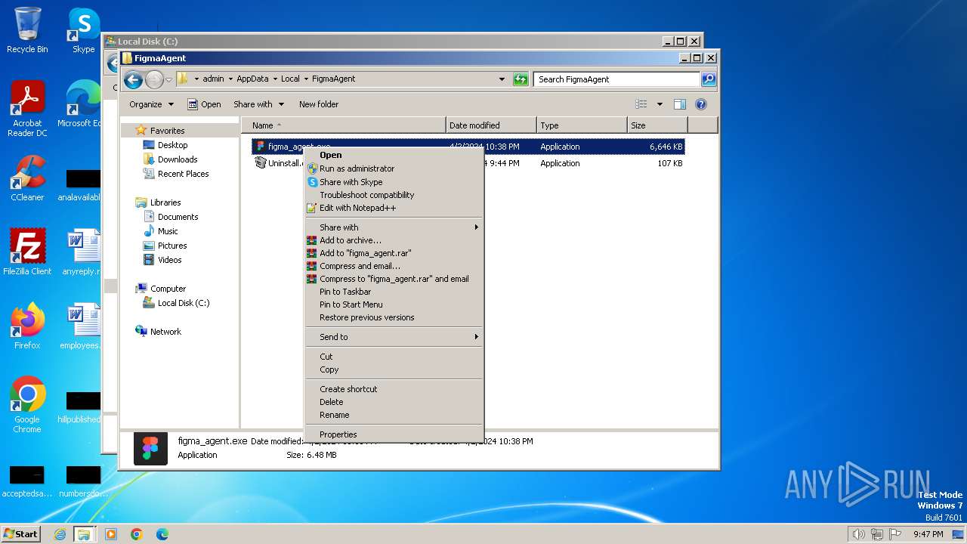
Task: Open the Explorer help button
Action: point(700,104)
